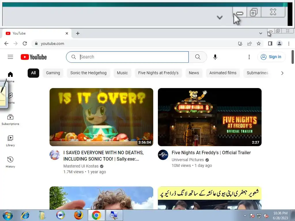Select the Music filter chip

(122, 73)
